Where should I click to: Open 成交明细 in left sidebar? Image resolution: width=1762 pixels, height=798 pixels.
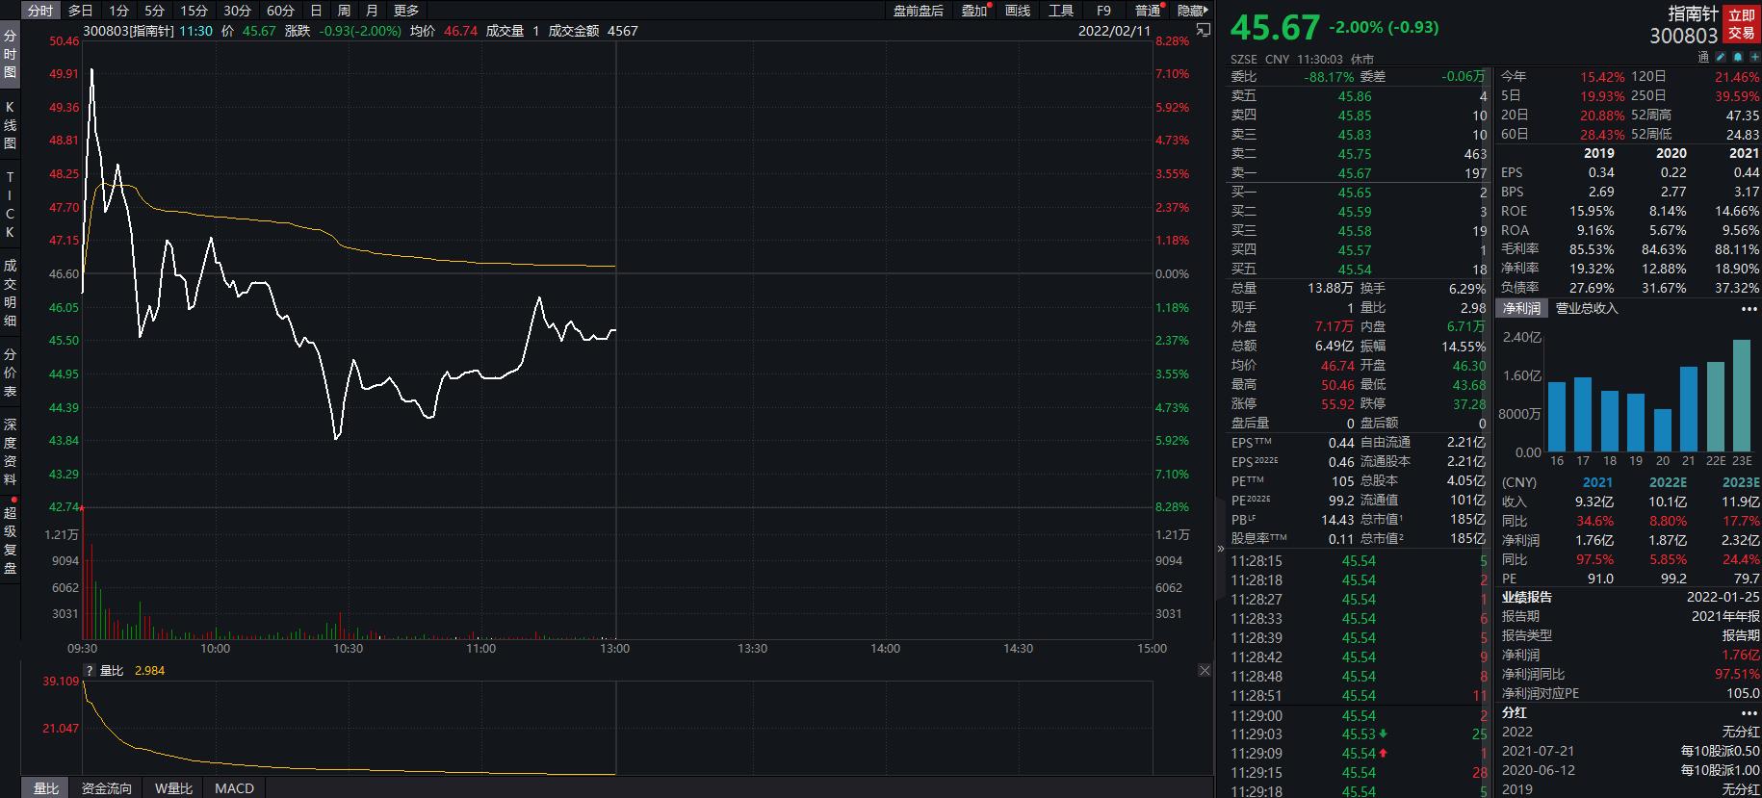pos(10,293)
